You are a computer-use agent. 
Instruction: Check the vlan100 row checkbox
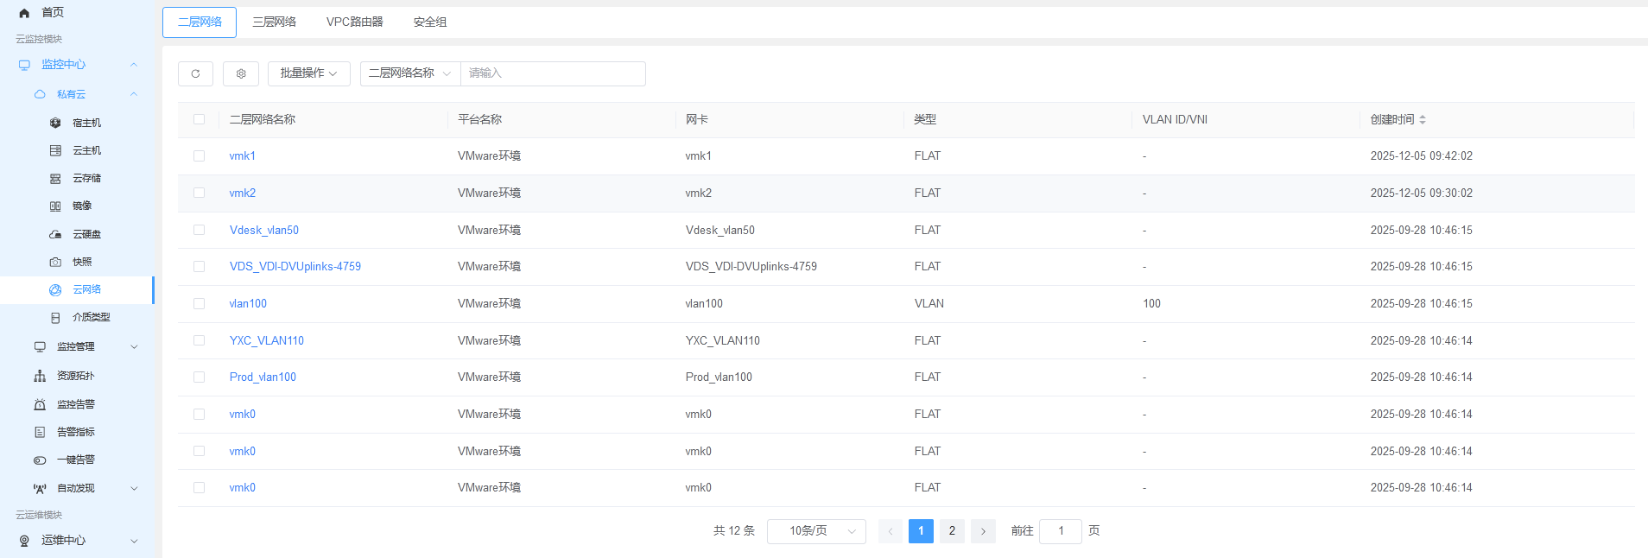pyautogui.click(x=200, y=304)
